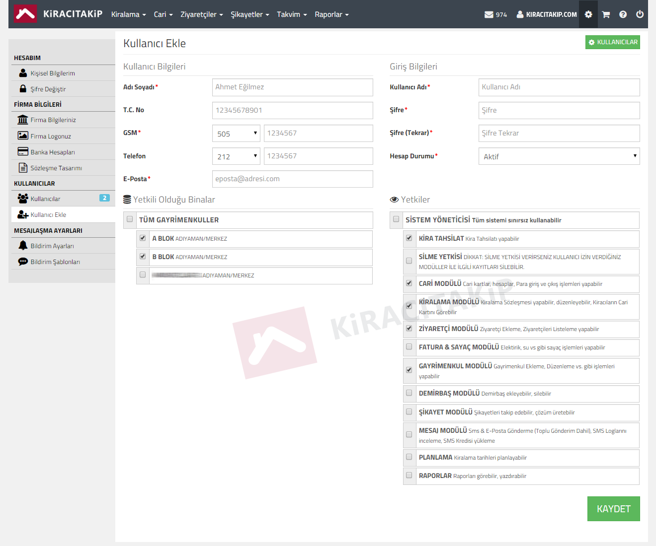Viewport: 656px width, 546px height.
Task: Click the KULLANICILAR button
Action: click(612, 42)
